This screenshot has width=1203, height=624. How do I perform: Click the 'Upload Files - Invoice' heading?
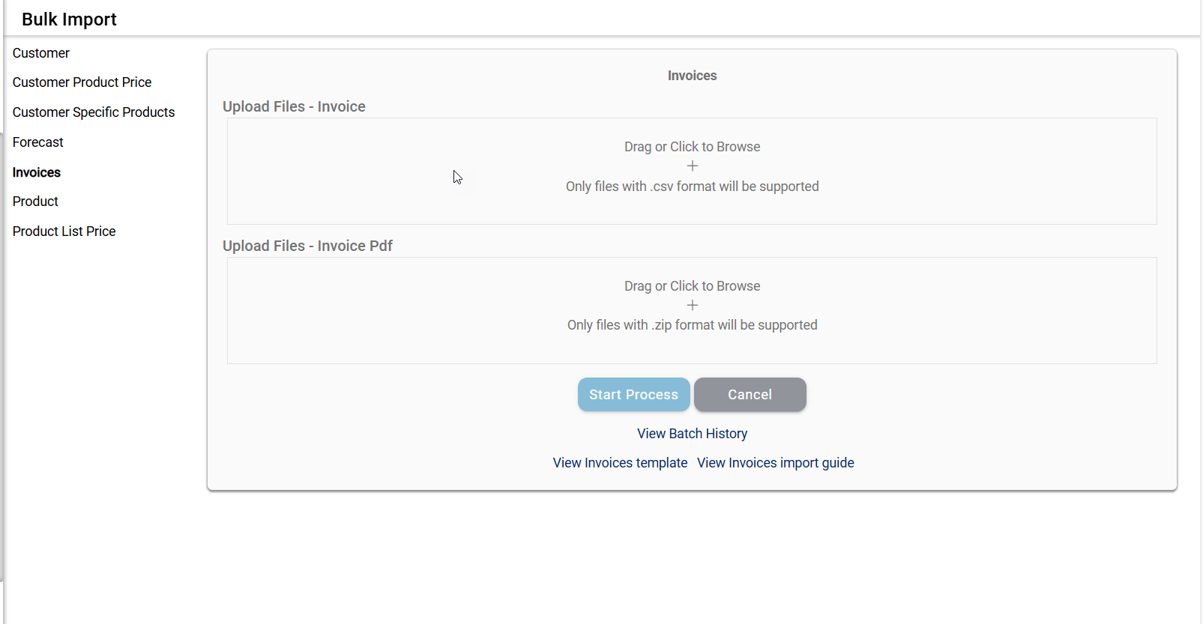click(294, 106)
